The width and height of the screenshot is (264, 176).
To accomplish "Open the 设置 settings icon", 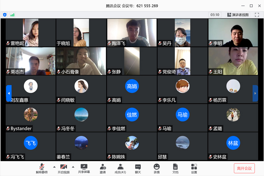I will 194,168.
